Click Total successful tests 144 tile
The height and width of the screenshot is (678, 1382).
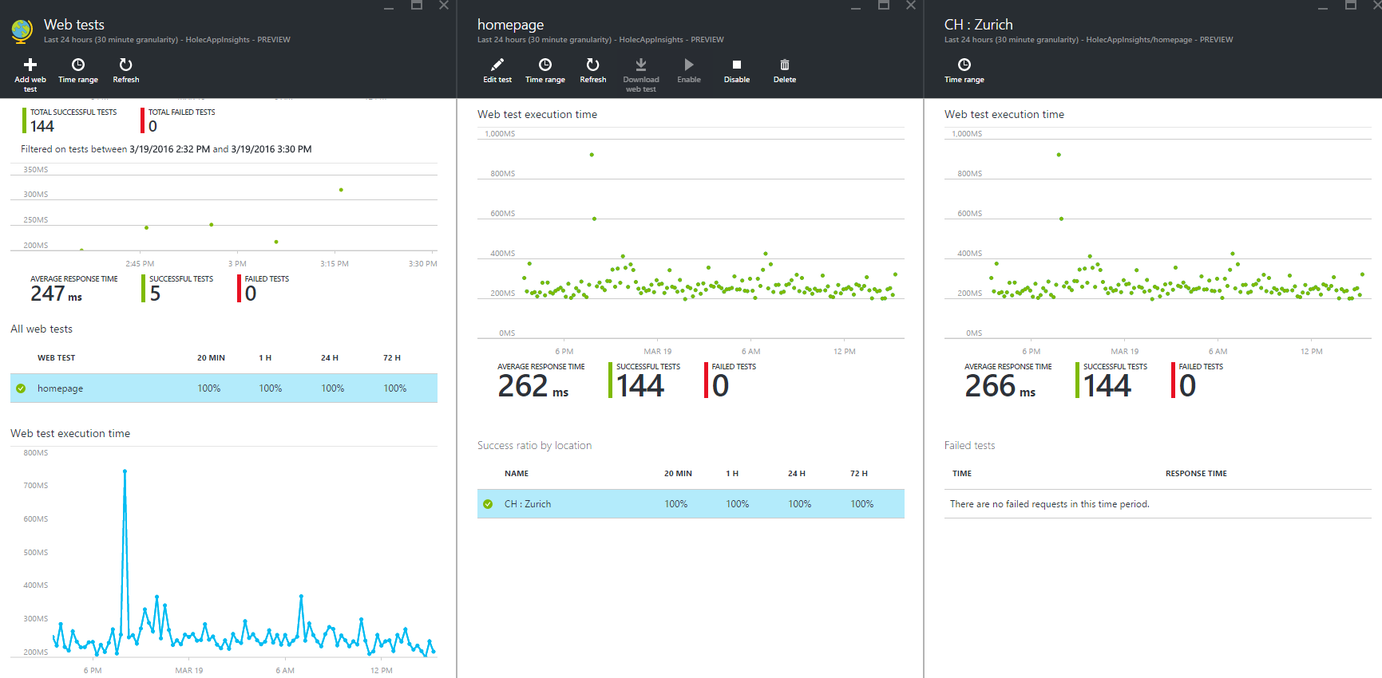pos(70,120)
